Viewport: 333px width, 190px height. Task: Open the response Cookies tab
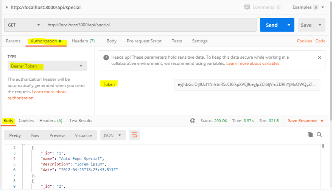(26, 121)
